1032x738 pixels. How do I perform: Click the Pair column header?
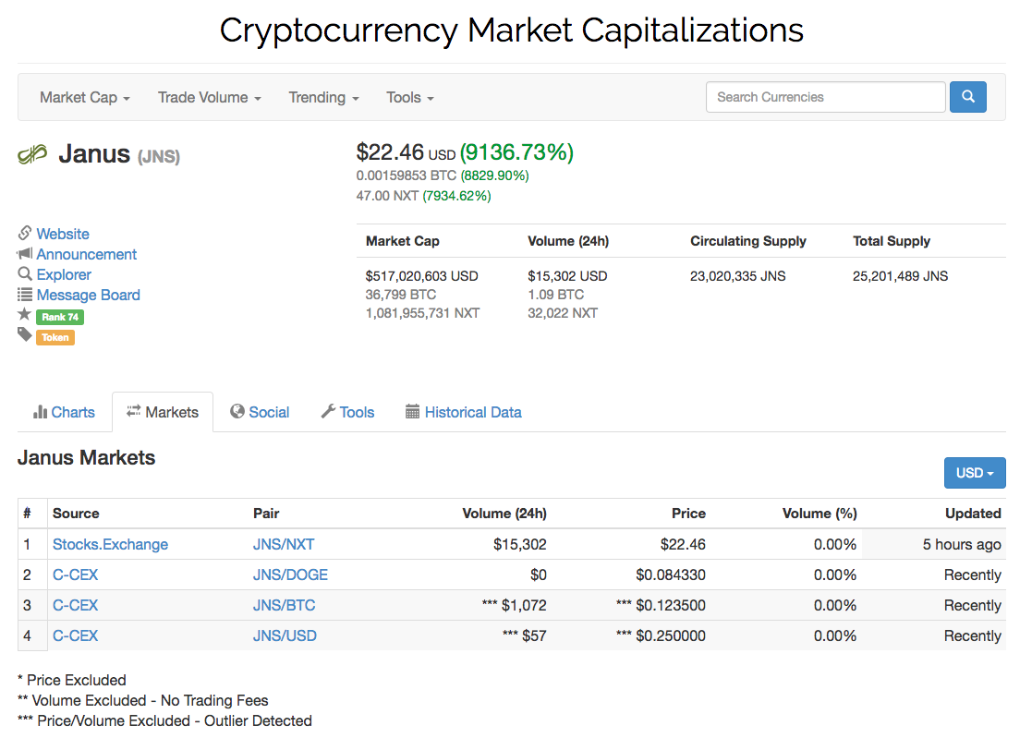pyautogui.click(x=266, y=513)
